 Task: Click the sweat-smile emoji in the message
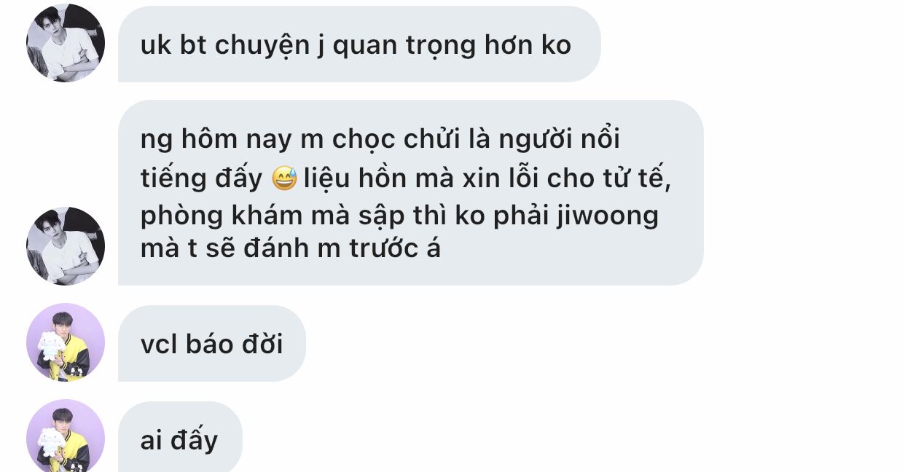(x=284, y=178)
